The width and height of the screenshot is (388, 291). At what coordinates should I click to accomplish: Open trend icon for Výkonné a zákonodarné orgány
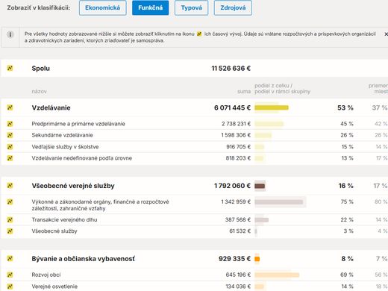click(10, 201)
